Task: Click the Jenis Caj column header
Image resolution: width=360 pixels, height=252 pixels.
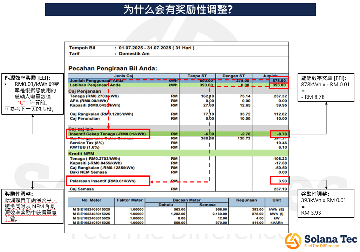Action: point(123,76)
